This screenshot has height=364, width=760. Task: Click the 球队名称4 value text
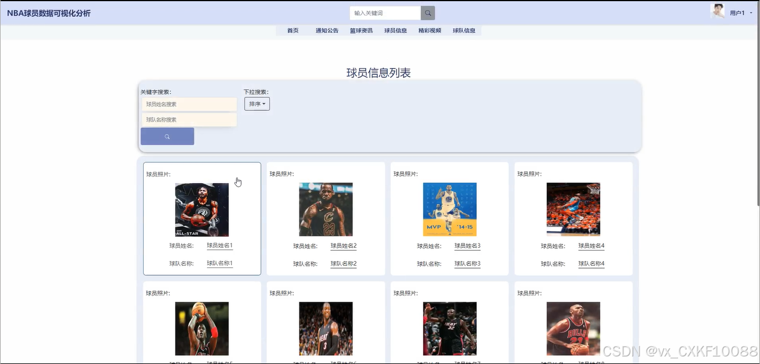pyautogui.click(x=591, y=263)
